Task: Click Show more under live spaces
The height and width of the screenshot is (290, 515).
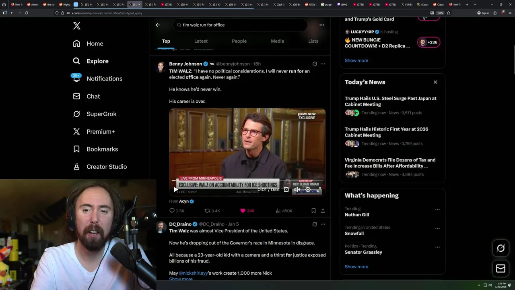Action: coord(356,60)
